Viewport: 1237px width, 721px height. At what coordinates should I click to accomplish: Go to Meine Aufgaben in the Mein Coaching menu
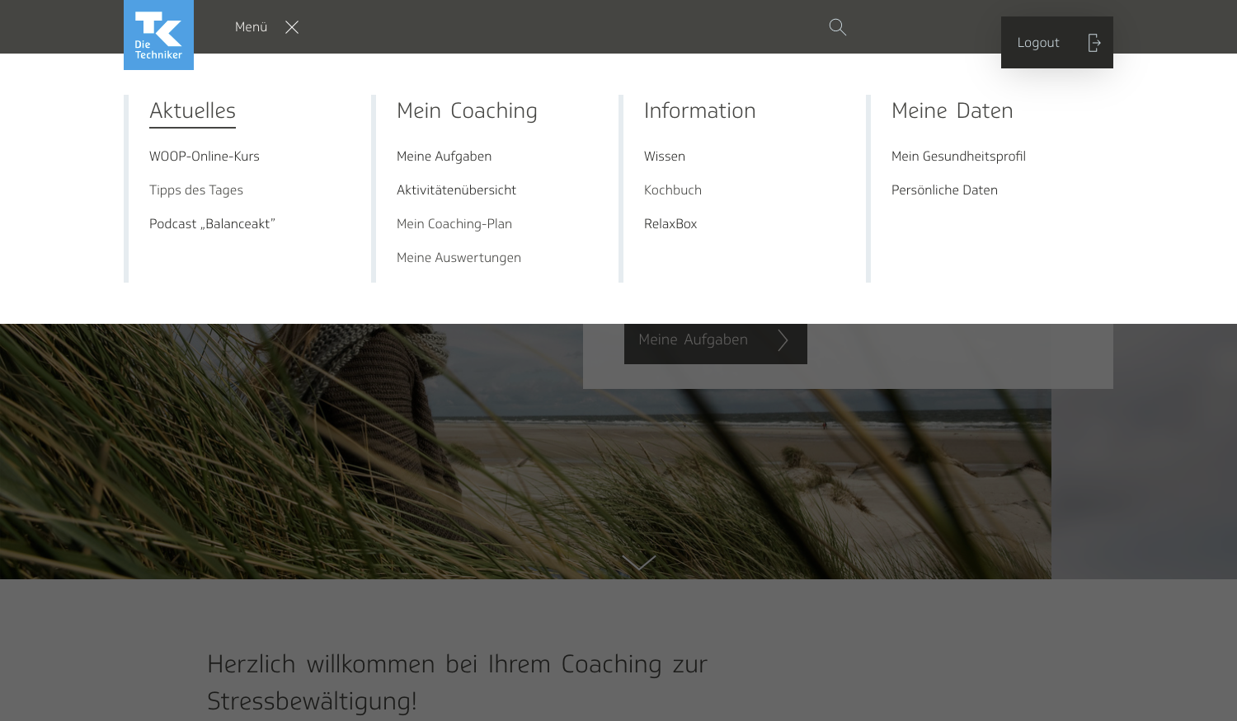[x=444, y=157]
